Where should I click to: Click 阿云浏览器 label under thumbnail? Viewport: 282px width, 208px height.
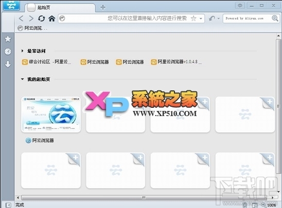pyautogui.click(x=43, y=140)
